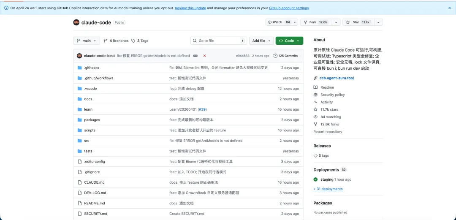Open the claude-code repository title
The image size is (456, 220).
tap(96, 22)
